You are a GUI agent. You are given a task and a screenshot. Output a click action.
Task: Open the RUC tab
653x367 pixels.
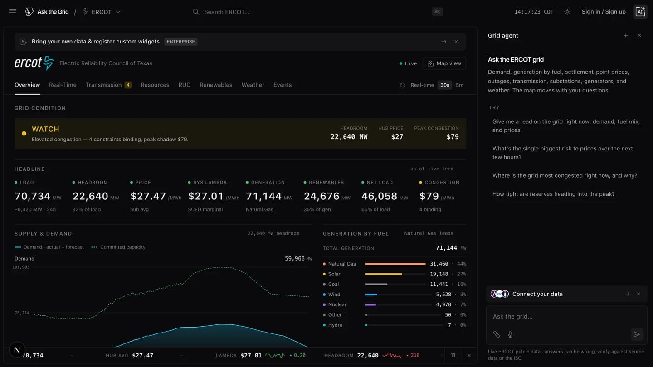tap(184, 85)
